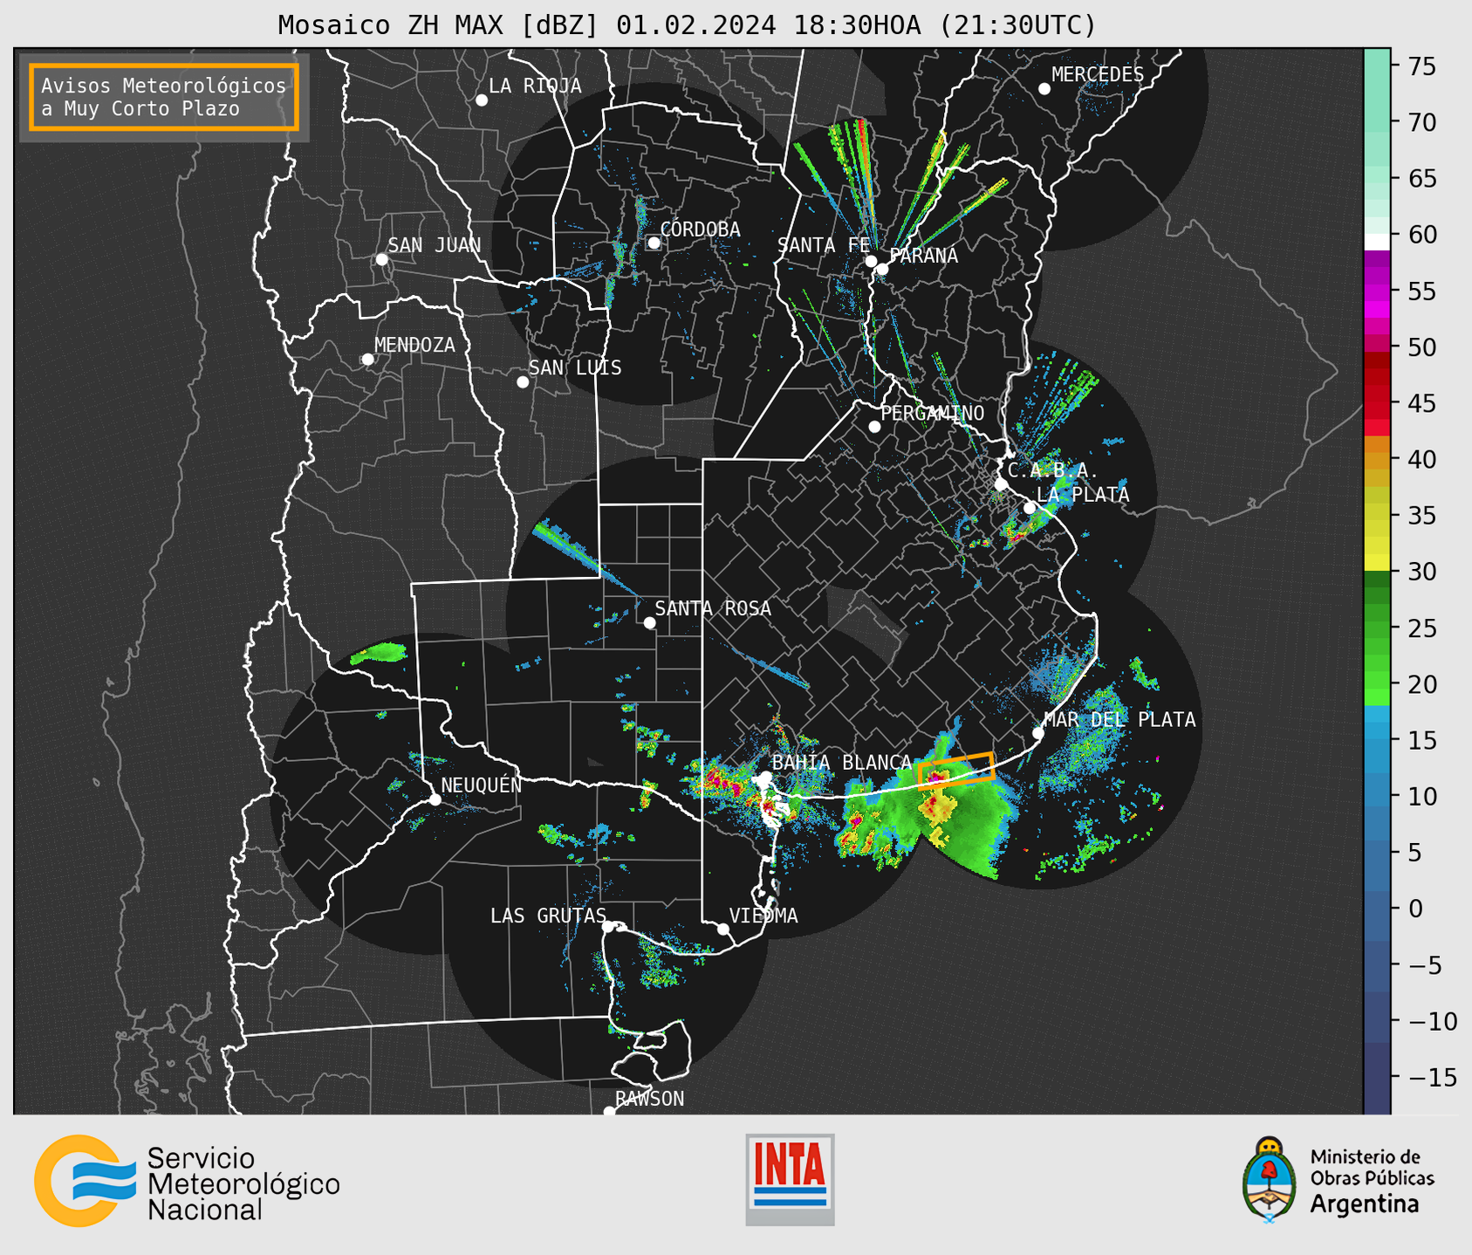
Task: Click the NEUQUÉN city marker
Action: click(435, 799)
